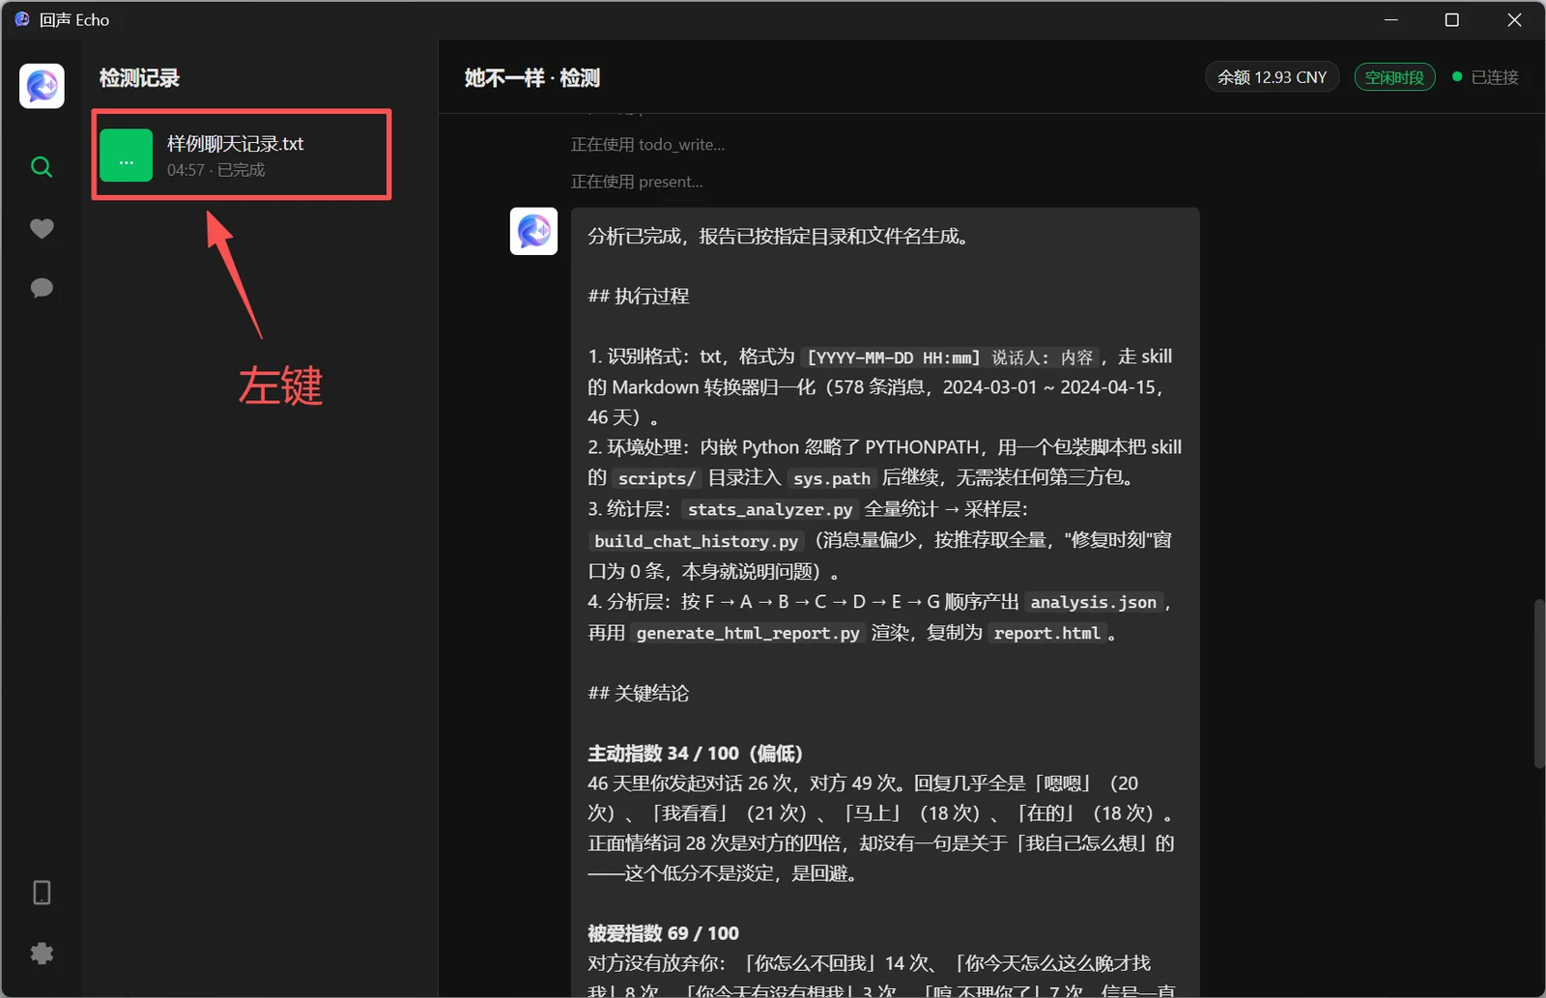Click the ## 关键结论 heading text

point(639,694)
